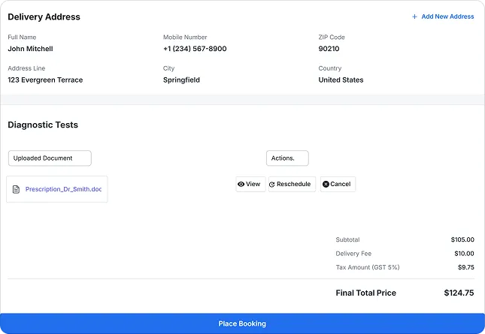The image size is (485, 334).
Task: Open the Prescription_Dr_Smith.doc file link
Action: (x=63, y=189)
